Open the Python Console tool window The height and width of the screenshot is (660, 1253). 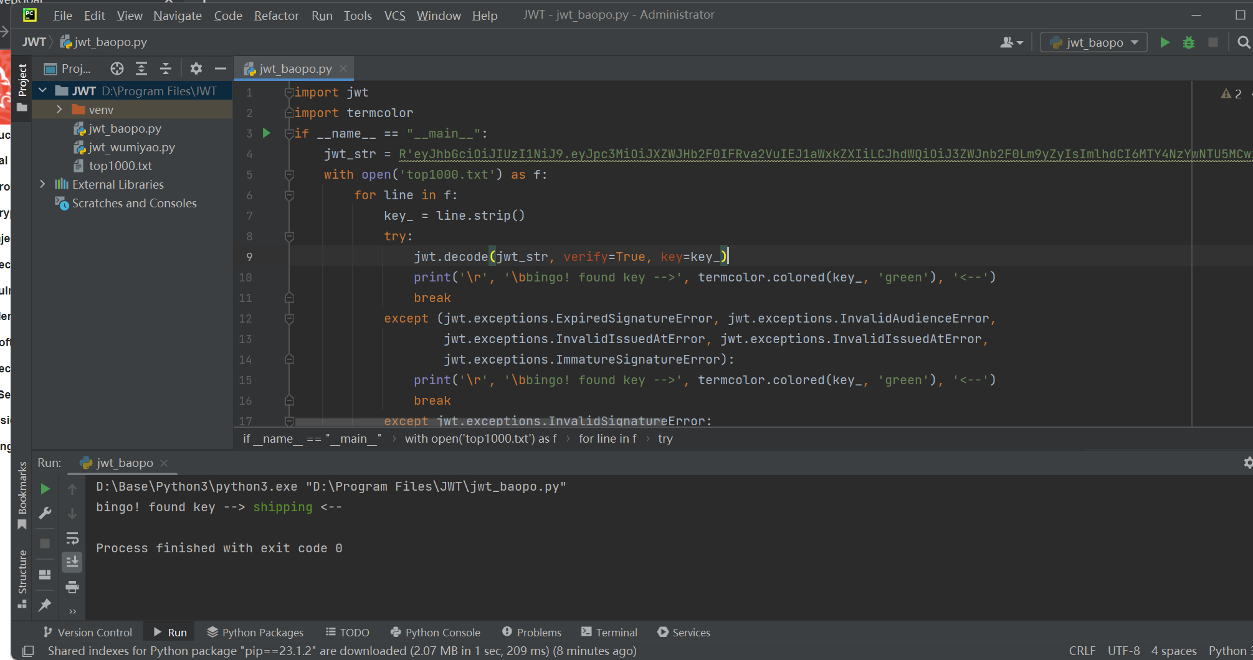[435, 632]
